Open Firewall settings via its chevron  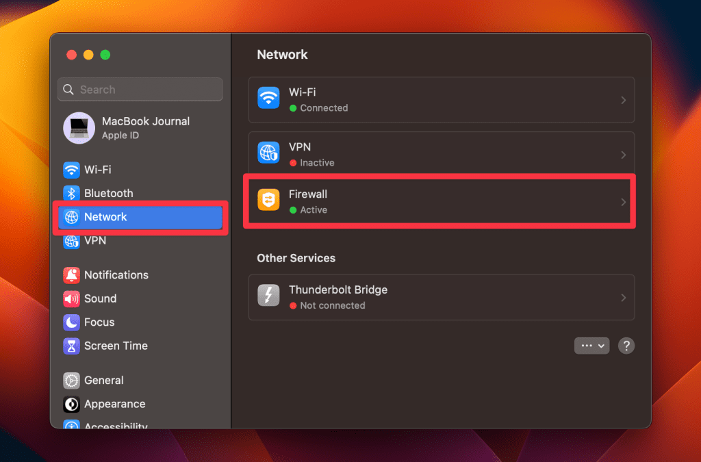[x=623, y=202]
